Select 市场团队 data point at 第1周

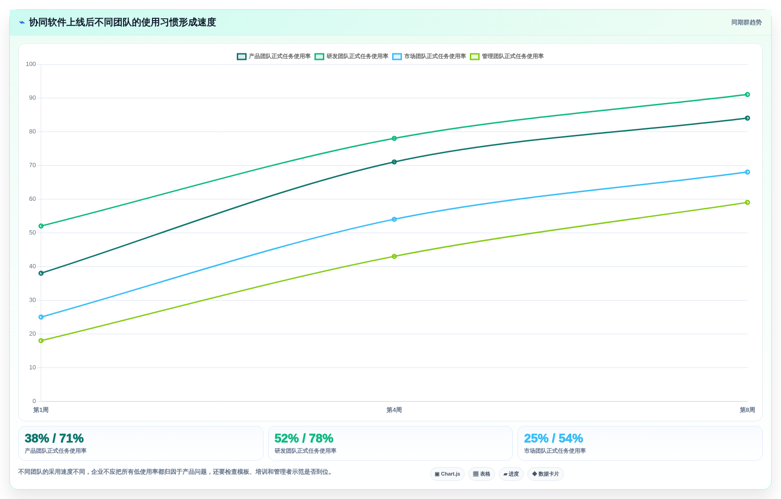(41, 317)
